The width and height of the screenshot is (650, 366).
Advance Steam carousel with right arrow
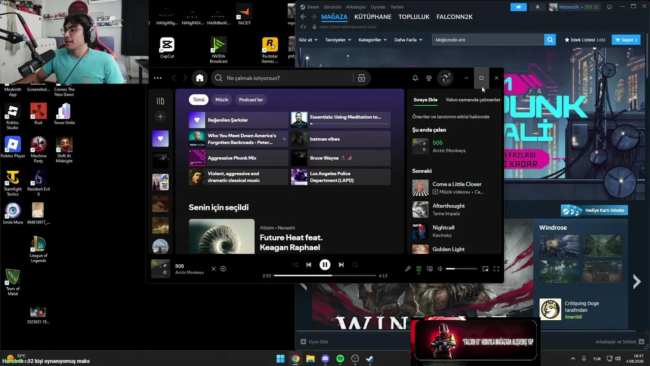637,281
